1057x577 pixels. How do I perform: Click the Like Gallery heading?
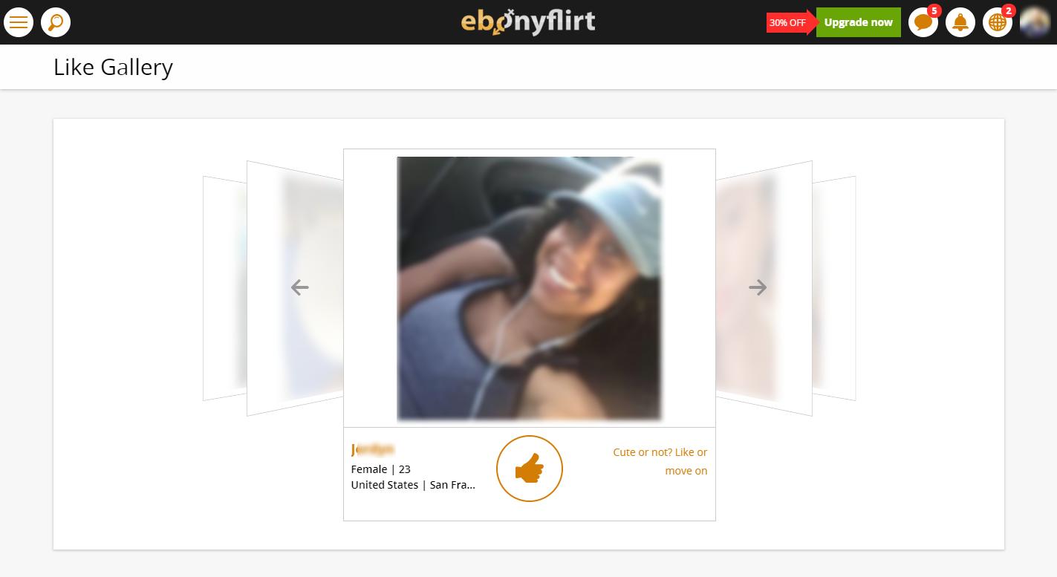point(113,67)
